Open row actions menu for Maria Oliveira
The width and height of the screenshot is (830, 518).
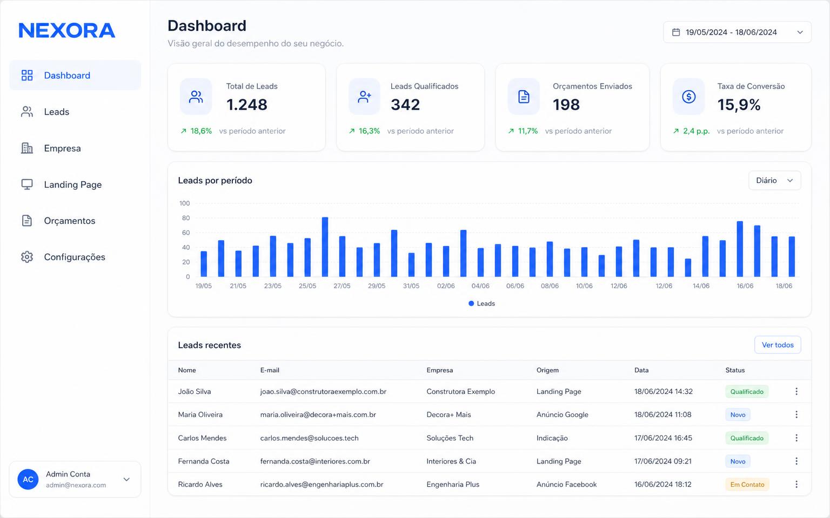[796, 414]
